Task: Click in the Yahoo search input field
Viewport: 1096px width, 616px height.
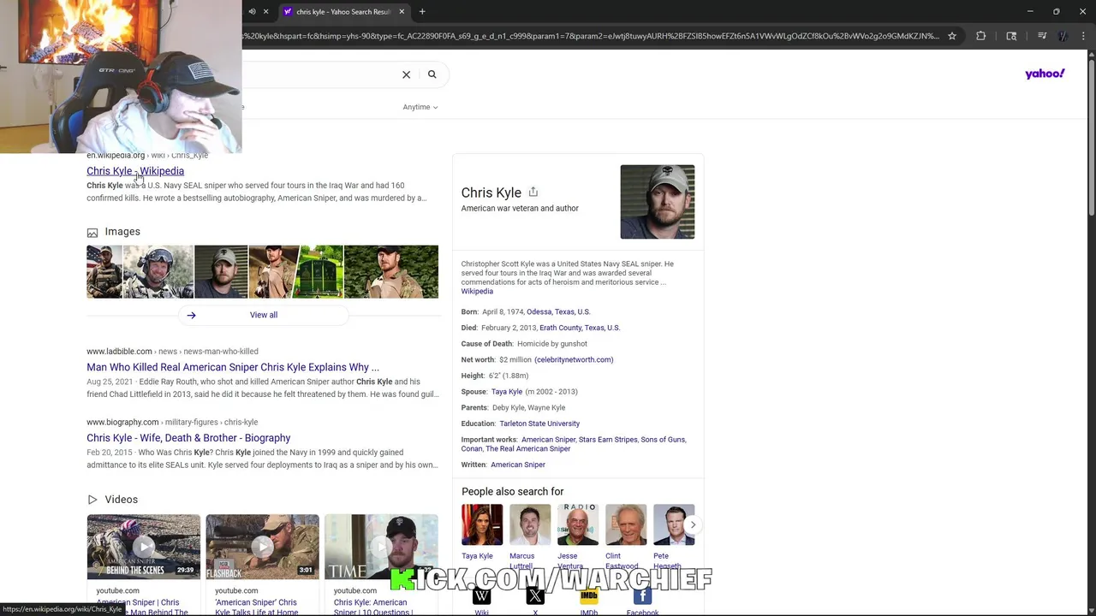Action: tap(317, 74)
